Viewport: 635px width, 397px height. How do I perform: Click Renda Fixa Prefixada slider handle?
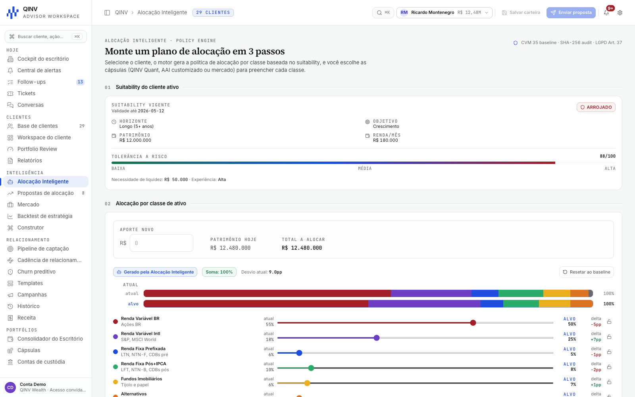299,353
